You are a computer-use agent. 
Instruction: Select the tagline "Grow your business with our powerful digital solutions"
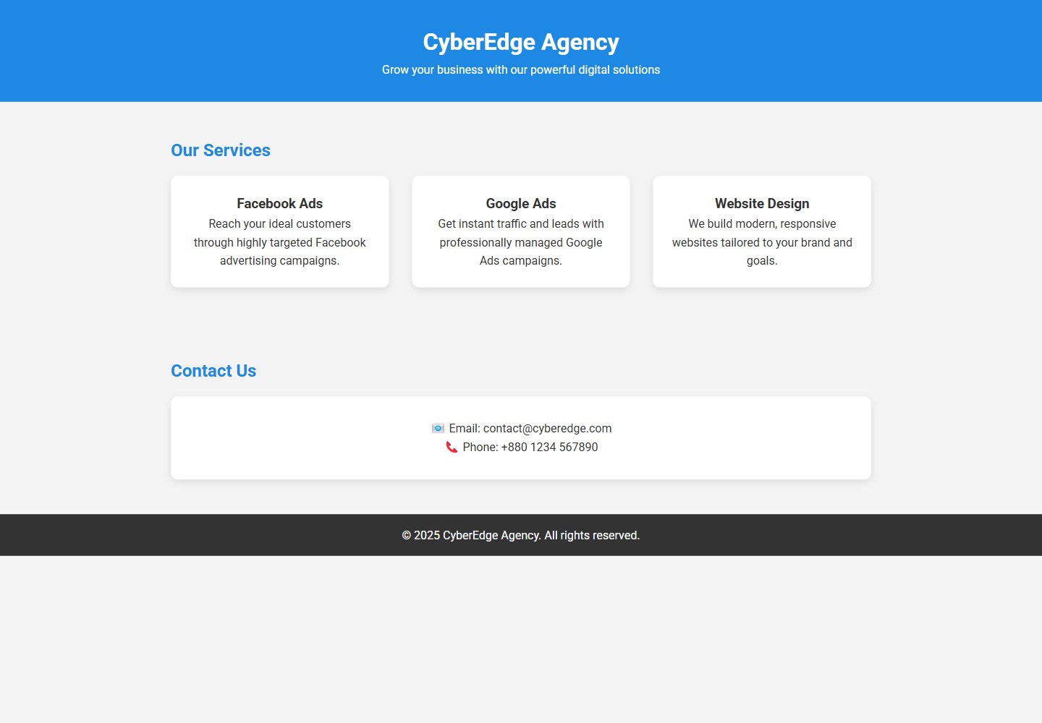tap(521, 70)
